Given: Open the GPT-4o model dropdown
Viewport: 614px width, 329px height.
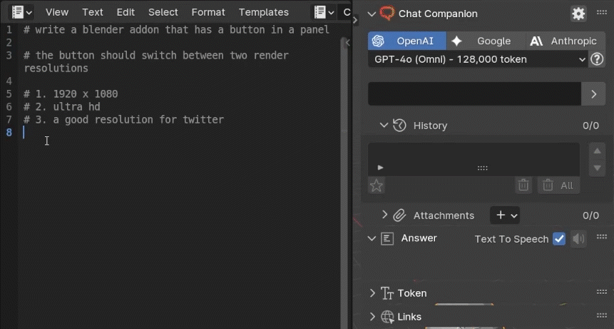Looking at the screenshot, I should (x=478, y=59).
